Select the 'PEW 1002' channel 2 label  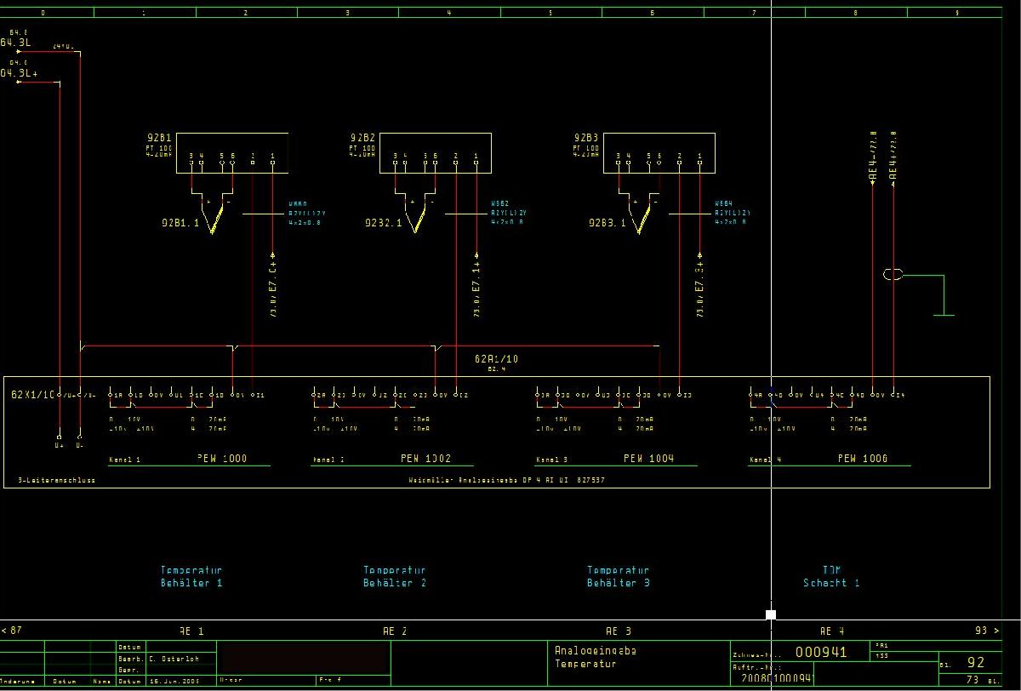(x=425, y=459)
